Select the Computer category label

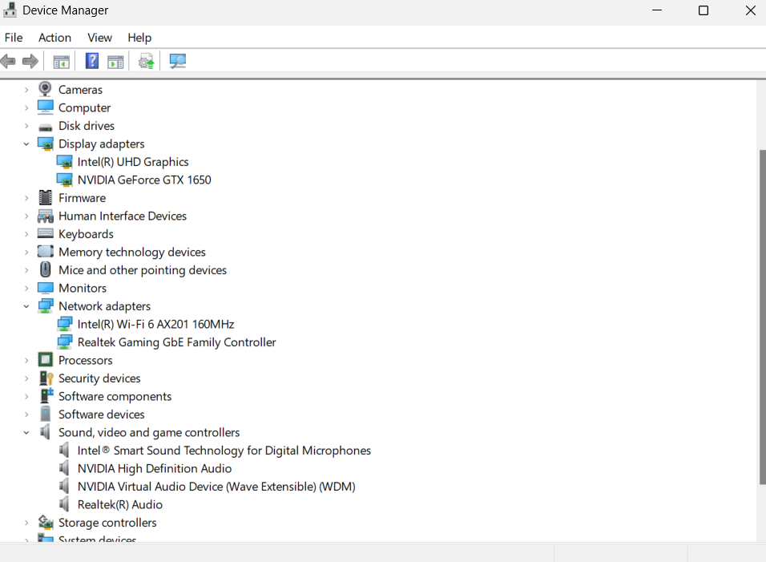click(x=84, y=108)
